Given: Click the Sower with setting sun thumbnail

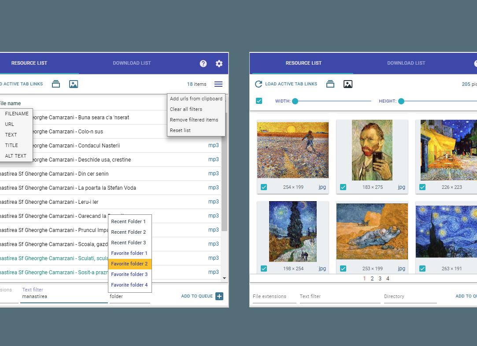Looking at the screenshot, I should point(292,150).
